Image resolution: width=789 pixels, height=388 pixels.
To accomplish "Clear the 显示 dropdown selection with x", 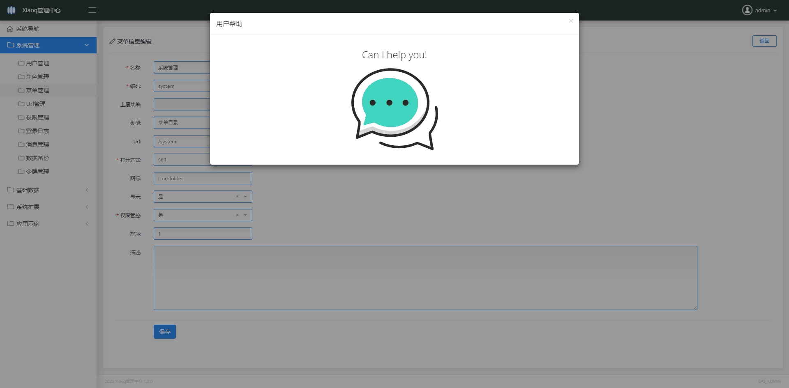I will [x=237, y=197].
